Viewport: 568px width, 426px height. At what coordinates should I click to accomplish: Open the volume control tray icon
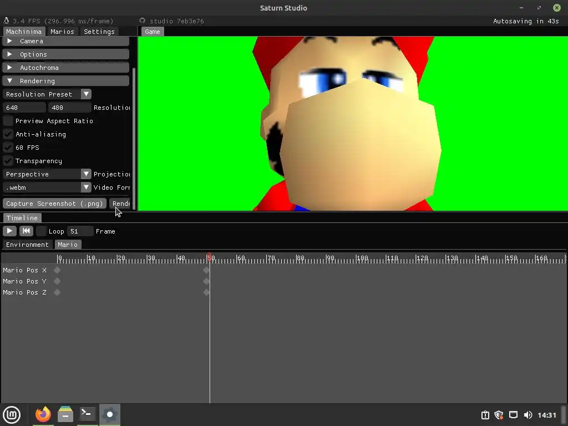528,415
